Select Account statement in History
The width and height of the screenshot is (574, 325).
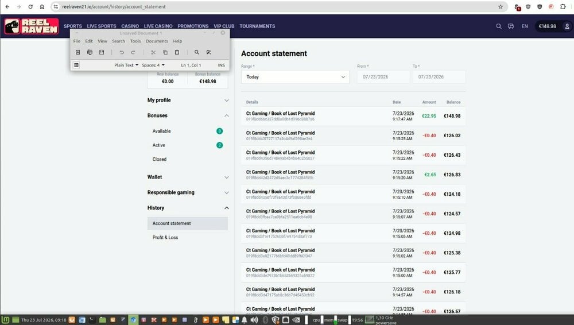188,223
